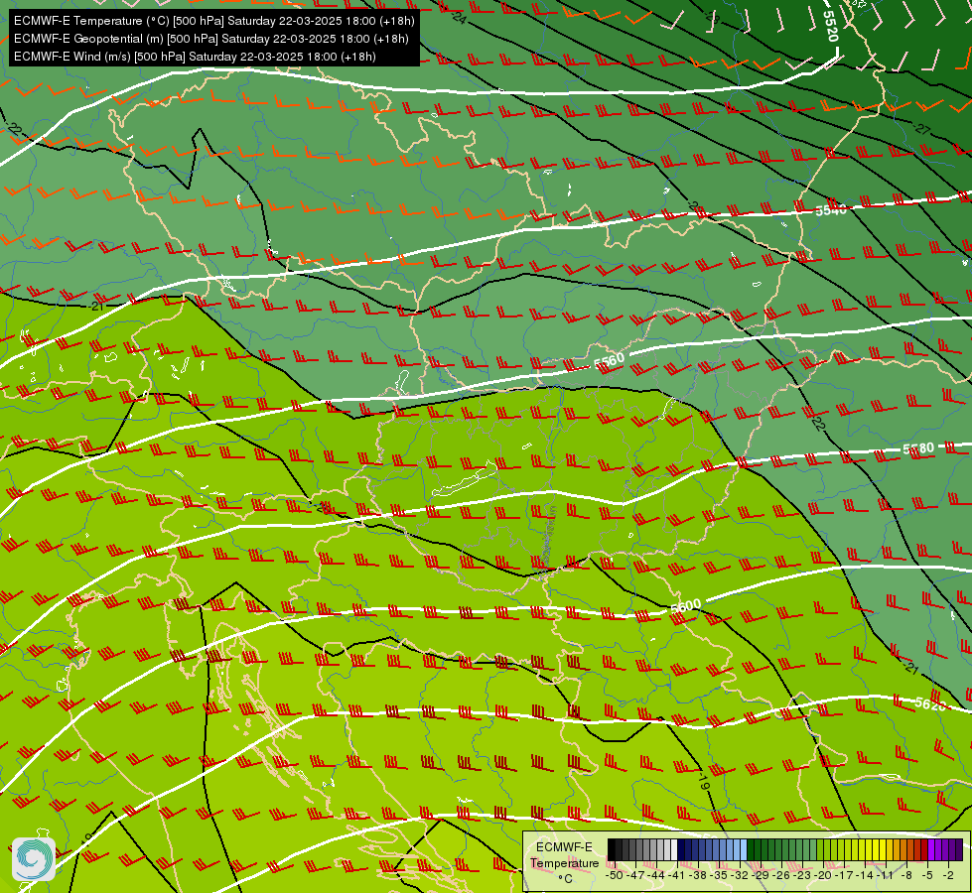Click the 5560 geopotential contour label
972x893 pixels.
click(610, 360)
